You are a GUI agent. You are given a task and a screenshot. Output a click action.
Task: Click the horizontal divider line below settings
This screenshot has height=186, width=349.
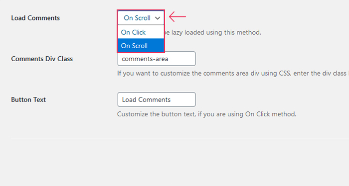(180, 139)
